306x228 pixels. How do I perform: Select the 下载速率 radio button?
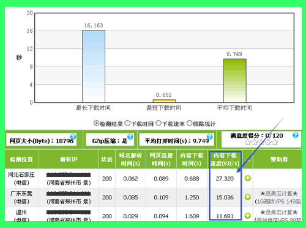pyautogui.click(x=159, y=123)
